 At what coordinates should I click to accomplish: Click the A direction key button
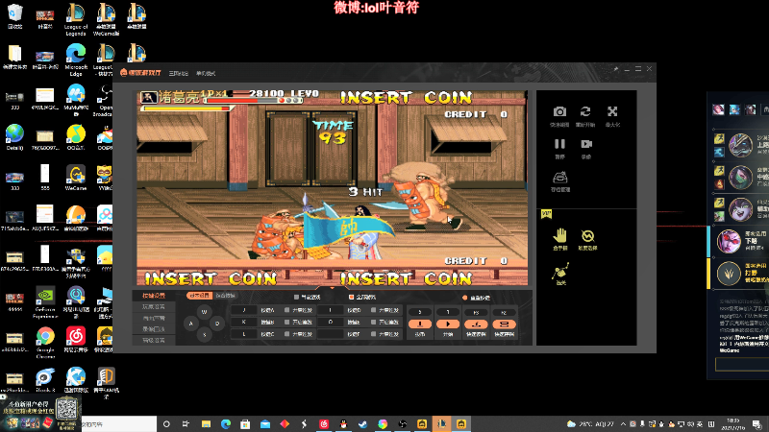190,324
